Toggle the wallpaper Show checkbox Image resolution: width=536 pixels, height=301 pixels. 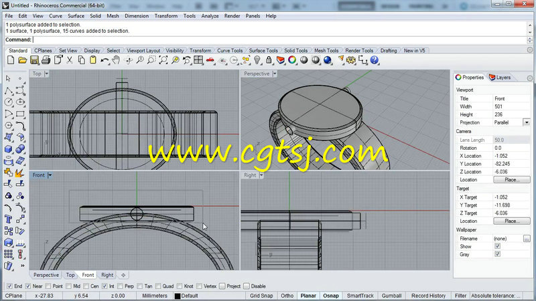[497, 246]
